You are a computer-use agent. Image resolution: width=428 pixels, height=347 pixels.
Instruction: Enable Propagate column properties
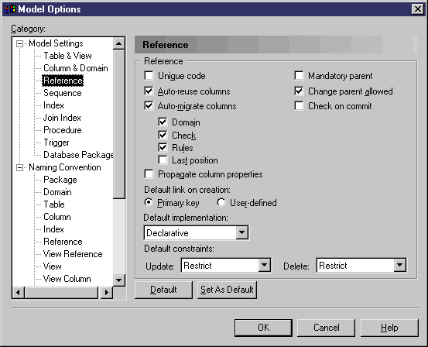click(x=149, y=173)
